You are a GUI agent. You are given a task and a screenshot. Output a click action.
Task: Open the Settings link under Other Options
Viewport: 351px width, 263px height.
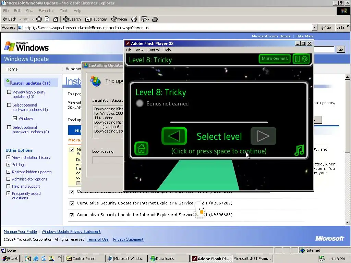[19, 165]
